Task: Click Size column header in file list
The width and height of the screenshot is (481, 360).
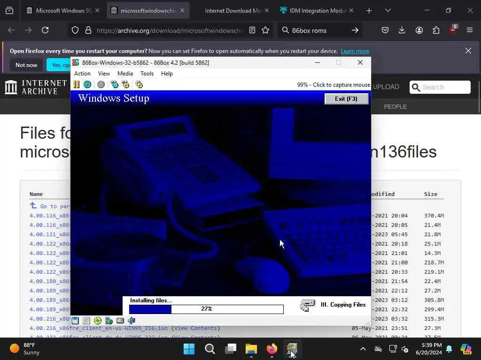Action: coord(431,194)
